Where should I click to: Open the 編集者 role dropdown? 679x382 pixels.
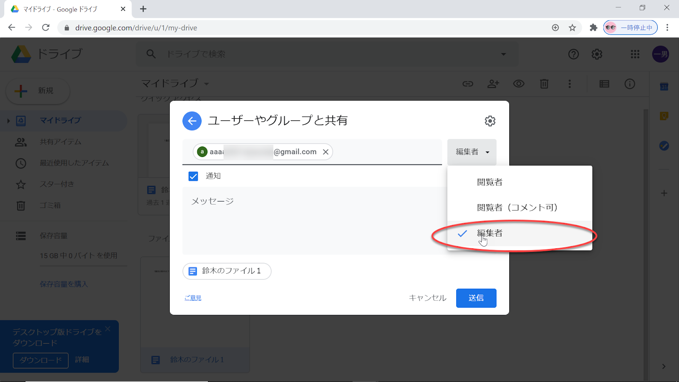tap(472, 152)
